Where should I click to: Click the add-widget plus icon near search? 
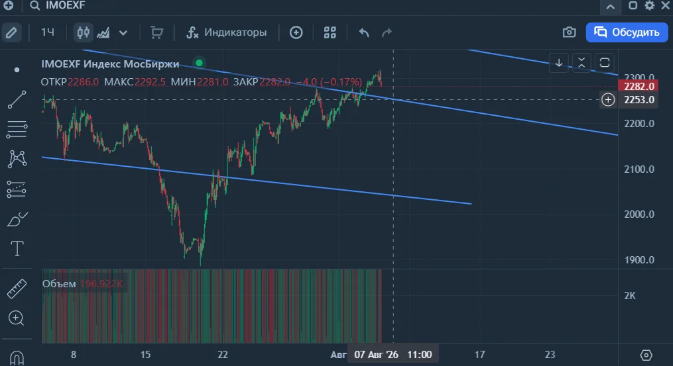(x=8, y=5)
